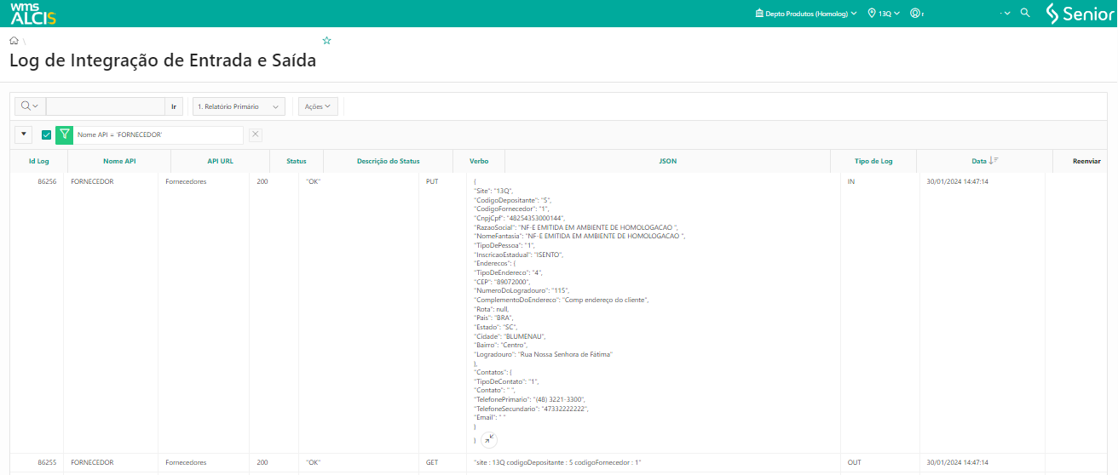1118x475 pixels.
Task: Remove the Nome API filter
Action: pos(256,134)
